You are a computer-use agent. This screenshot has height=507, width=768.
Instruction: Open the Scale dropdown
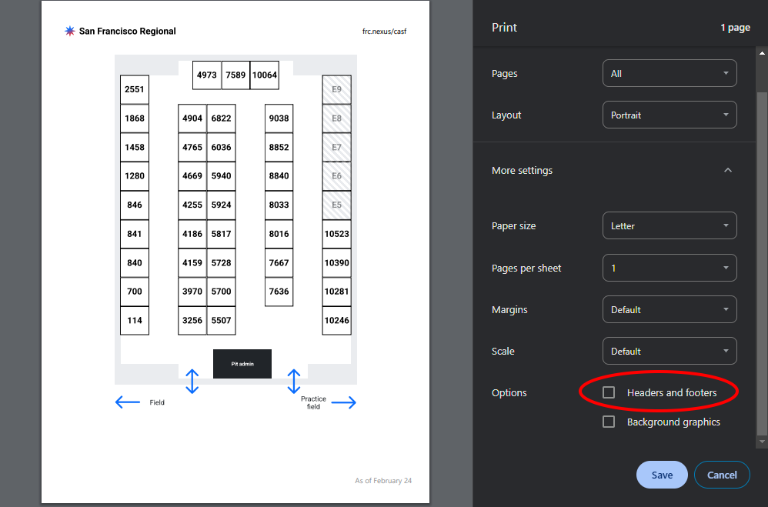point(669,351)
